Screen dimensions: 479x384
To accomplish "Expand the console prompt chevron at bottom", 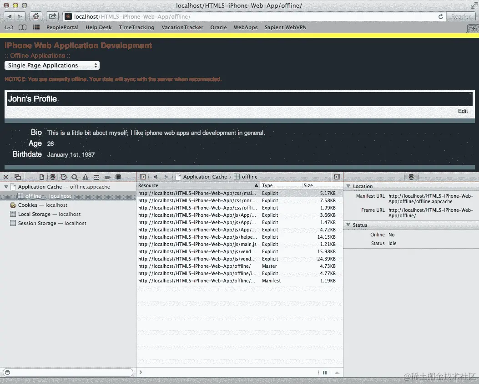I will 141,372.
